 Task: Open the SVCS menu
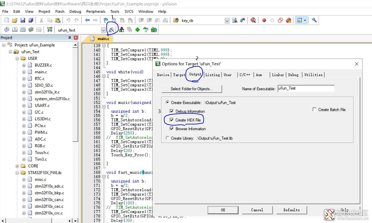coord(129,12)
